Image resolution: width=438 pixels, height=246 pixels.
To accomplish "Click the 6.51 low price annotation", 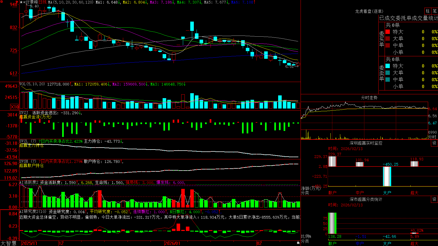I will (289, 66).
